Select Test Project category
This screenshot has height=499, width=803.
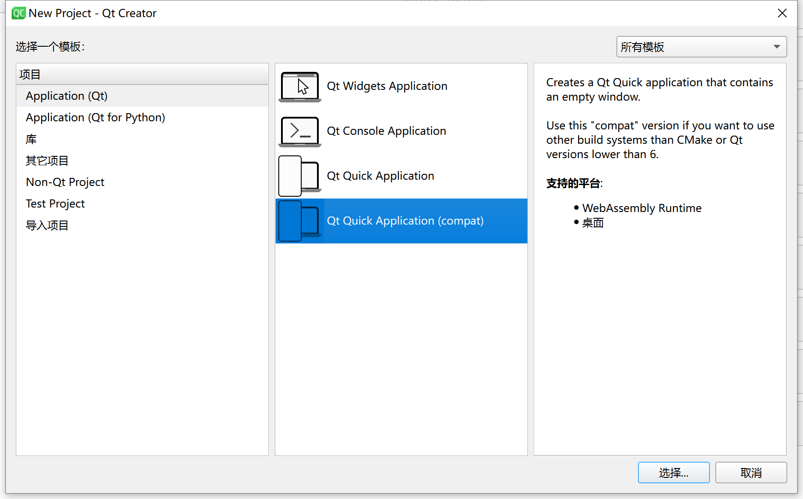142,204
